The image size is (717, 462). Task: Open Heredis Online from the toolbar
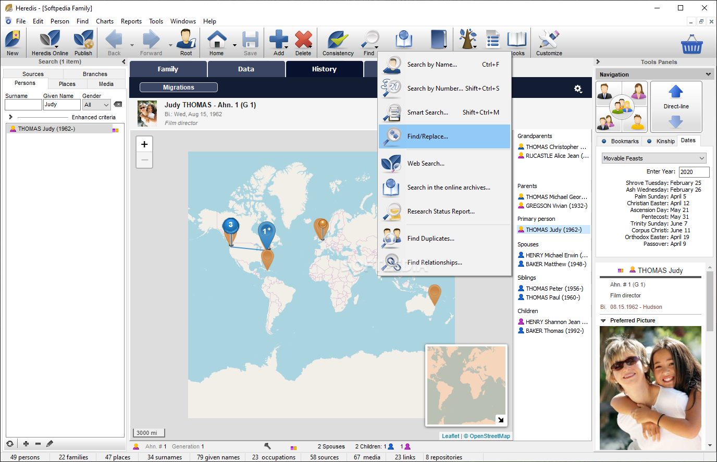point(50,43)
